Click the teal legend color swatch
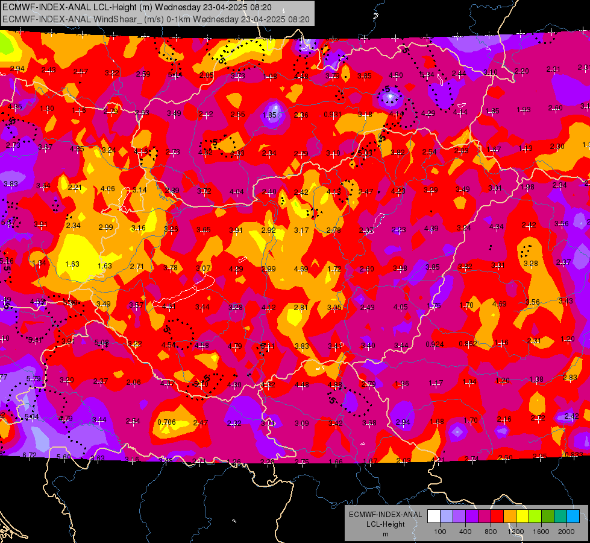The image size is (590, 543). tap(560, 516)
